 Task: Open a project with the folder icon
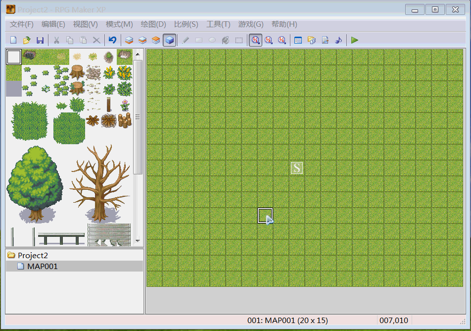[x=27, y=40]
